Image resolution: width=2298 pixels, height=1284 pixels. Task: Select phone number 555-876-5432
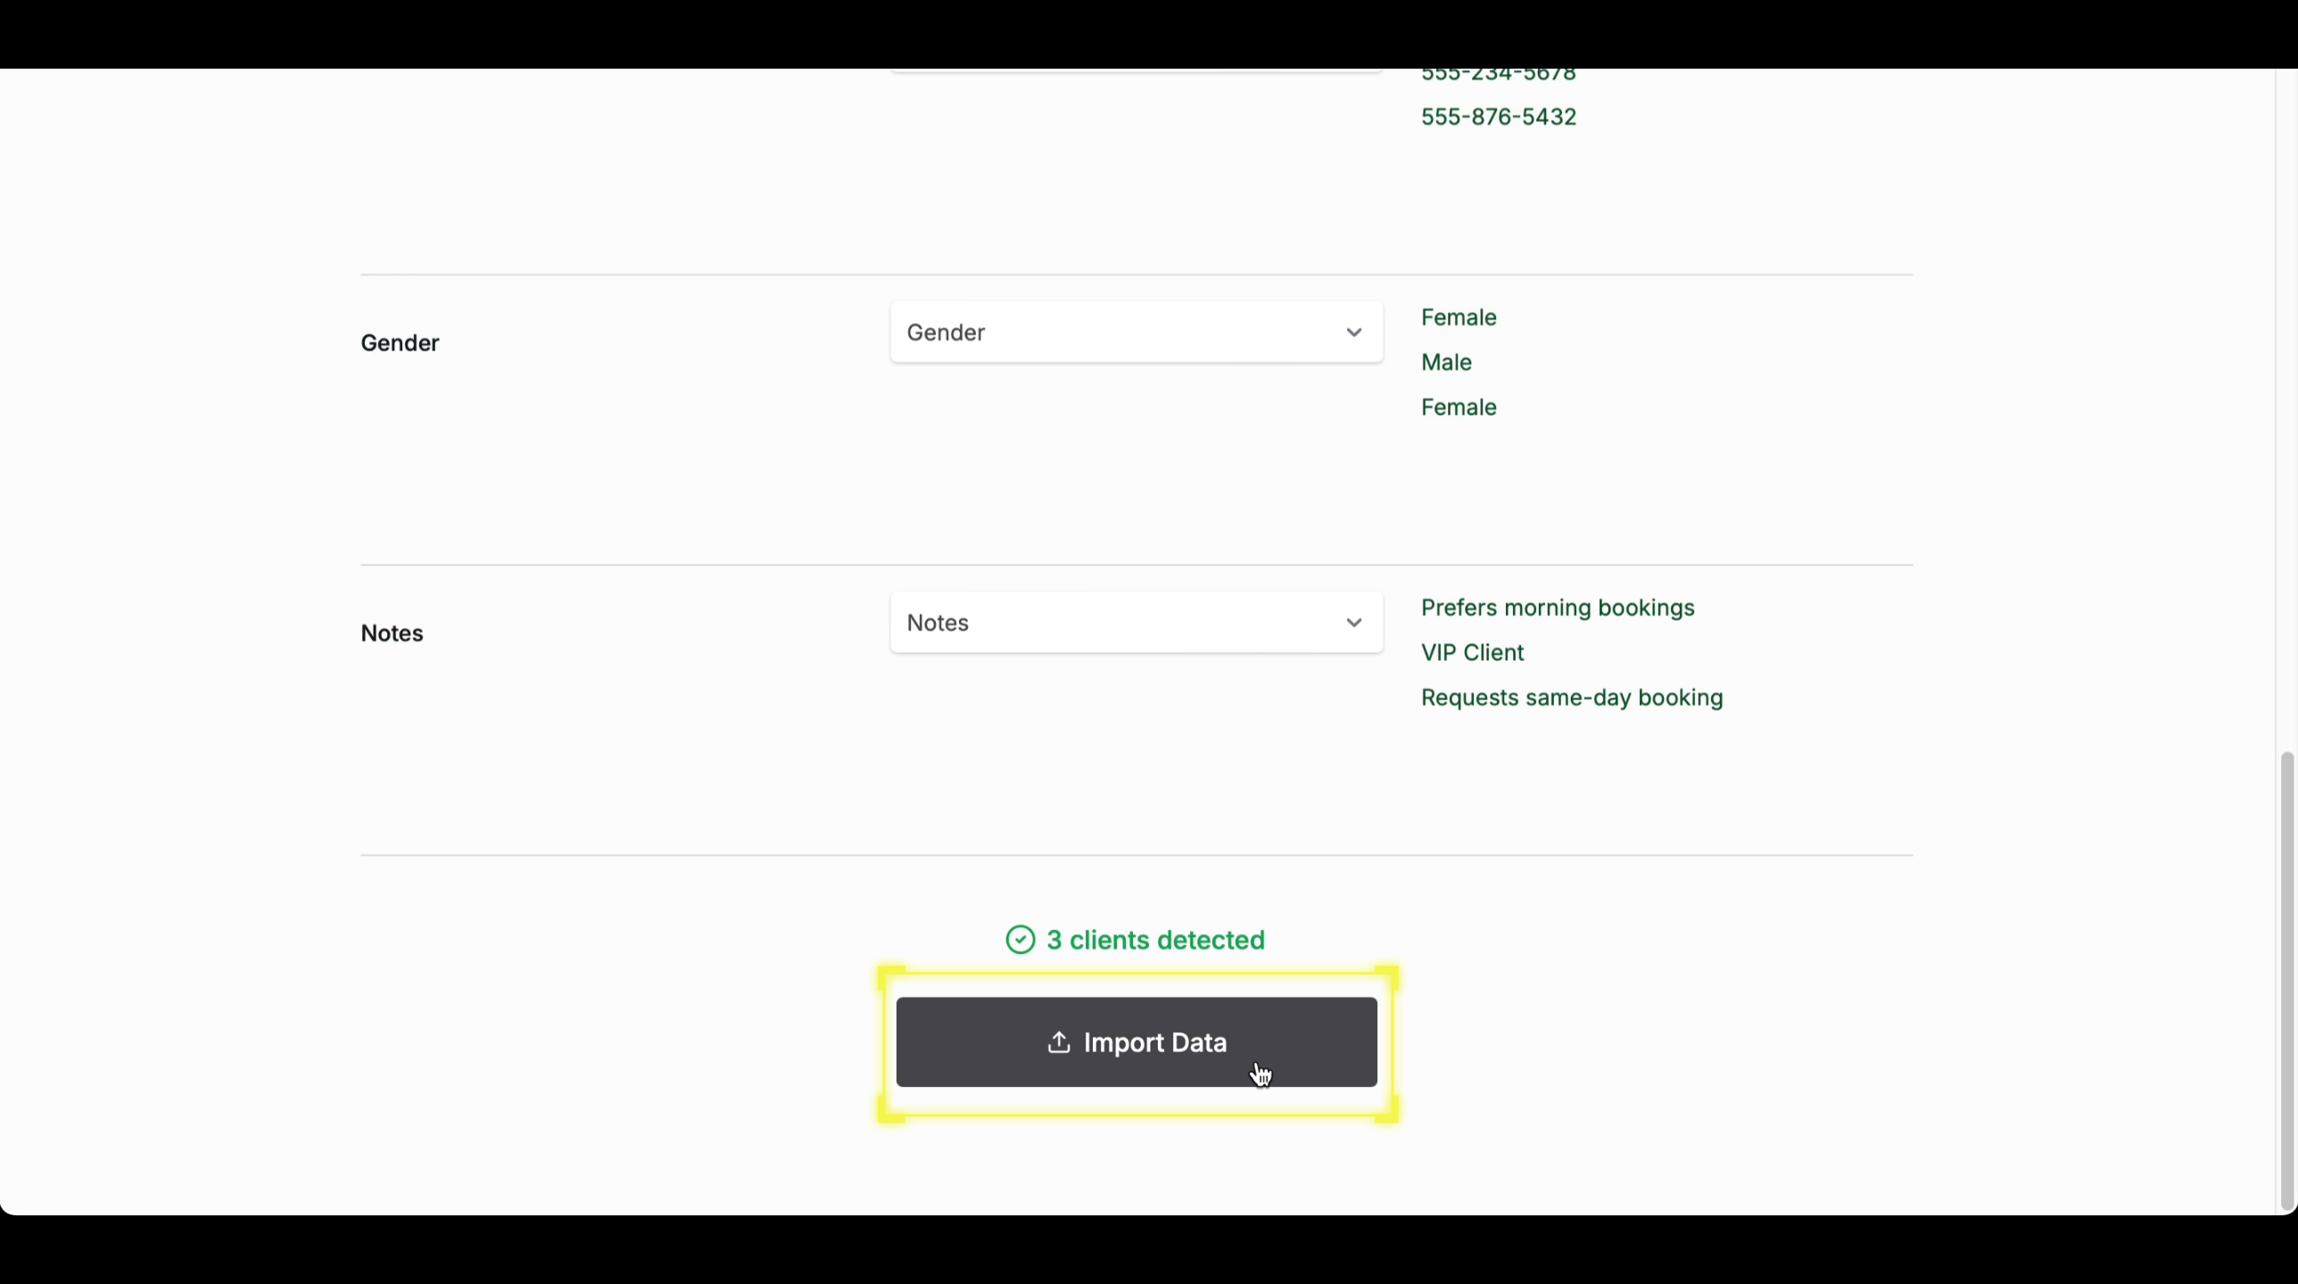(x=1498, y=116)
